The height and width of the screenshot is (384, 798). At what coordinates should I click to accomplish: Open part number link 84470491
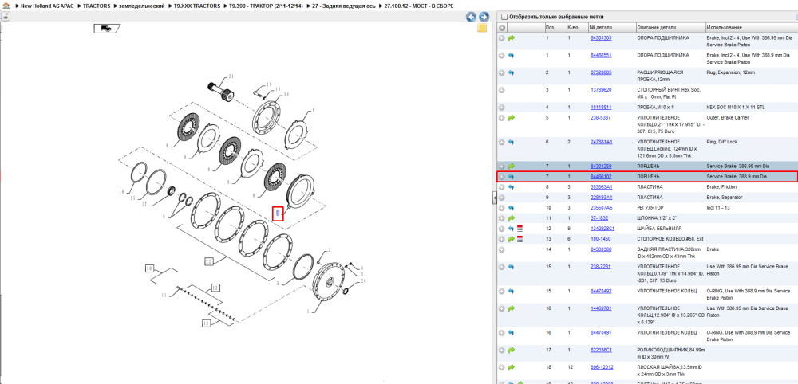coord(601,333)
